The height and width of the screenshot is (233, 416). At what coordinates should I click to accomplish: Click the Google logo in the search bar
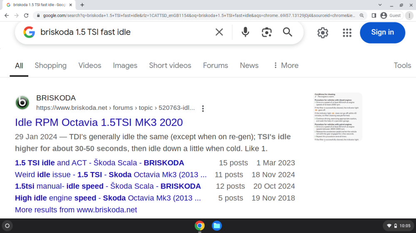(29, 32)
